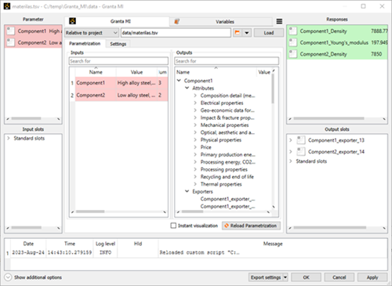
Task: Enable Instant visualization checkbox
Action: 173,226
